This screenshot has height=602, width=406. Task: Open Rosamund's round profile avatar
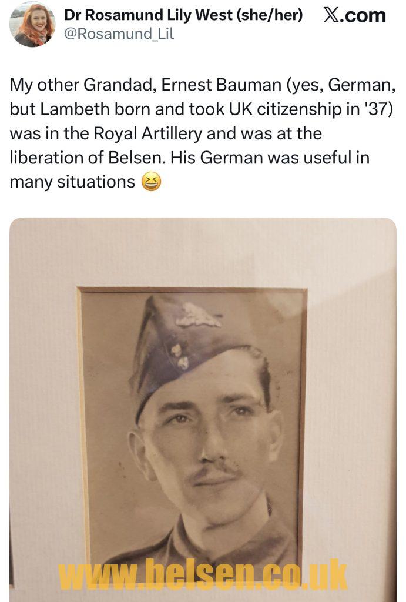point(32,24)
